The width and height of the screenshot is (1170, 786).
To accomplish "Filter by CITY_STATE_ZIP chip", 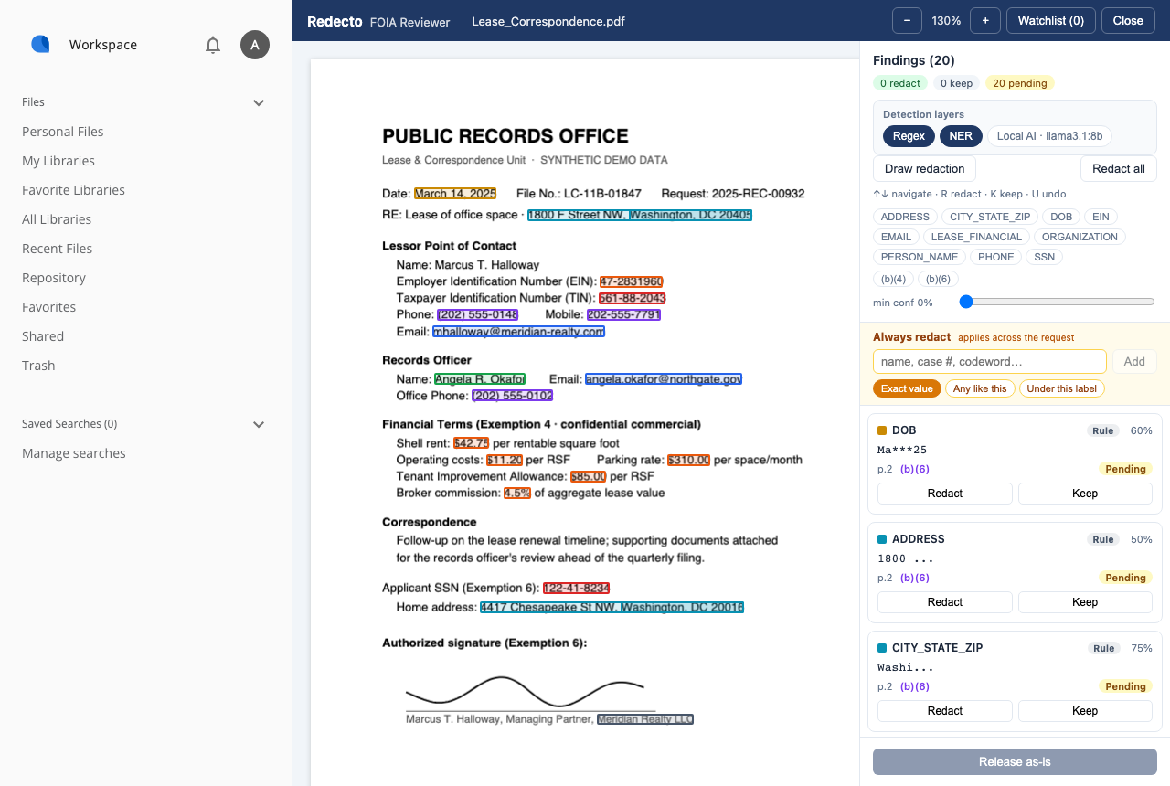I will tap(990, 218).
